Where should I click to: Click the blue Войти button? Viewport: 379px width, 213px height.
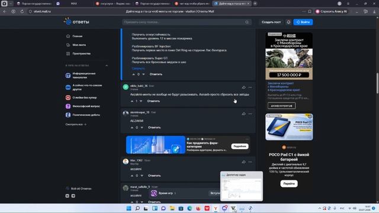pos(303,22)
